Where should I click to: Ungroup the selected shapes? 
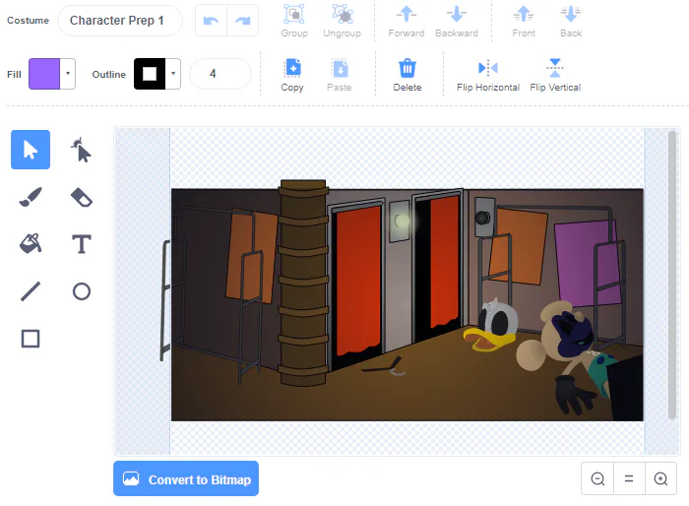(x=342, y=21)
